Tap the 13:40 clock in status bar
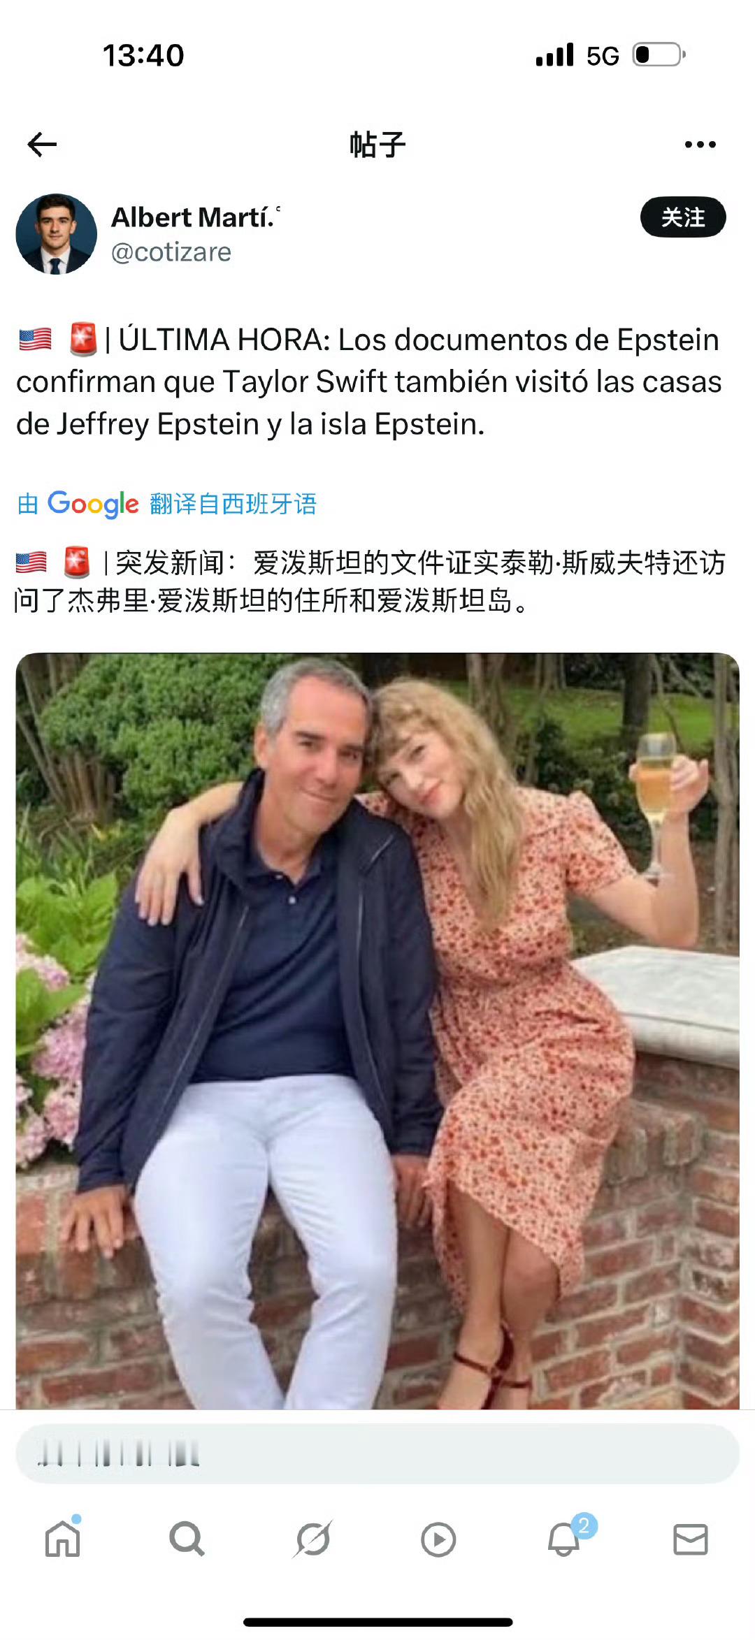The image size is (755, 1640). point(143,55)
